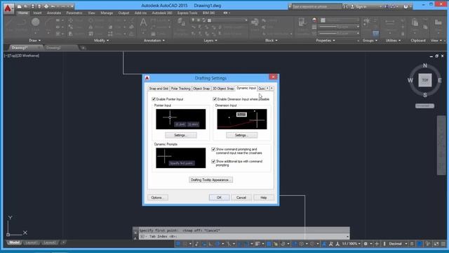Image resolution: width=449 pixels, height=253 pixels.
Task: Click the Help question mark icon in title bar
Action: click(406, 6)
